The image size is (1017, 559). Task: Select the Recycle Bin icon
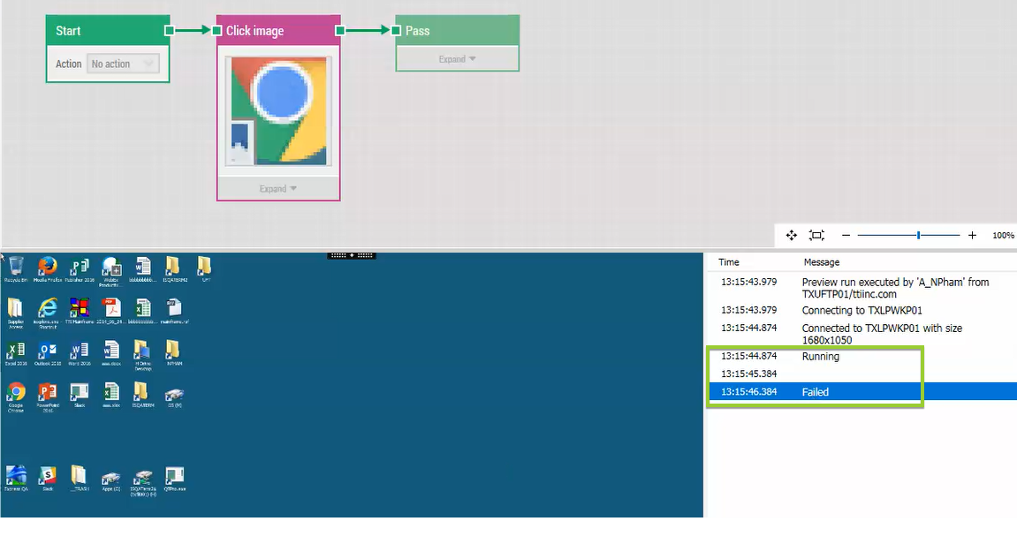tap(16, 269)
